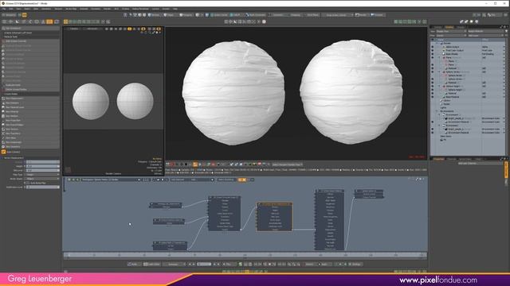Click the orange-highlighted first icon of viewport layout row
This screenshot has height=286, width=510.
point(65,21)
